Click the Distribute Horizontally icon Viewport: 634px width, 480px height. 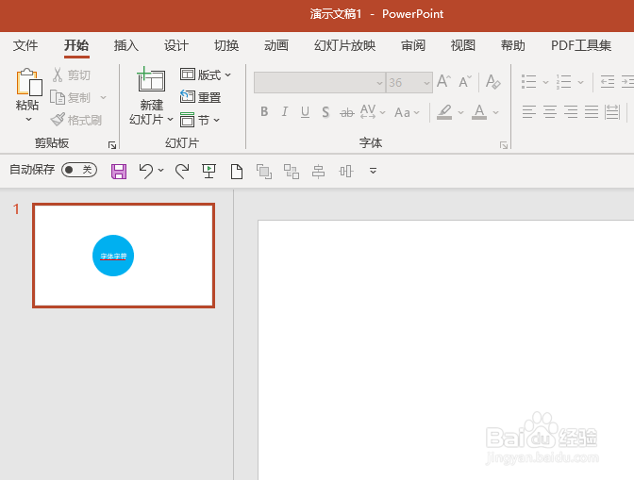(346, 172)
